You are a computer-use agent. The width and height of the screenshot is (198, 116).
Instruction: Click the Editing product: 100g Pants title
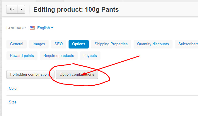[76, 10]
